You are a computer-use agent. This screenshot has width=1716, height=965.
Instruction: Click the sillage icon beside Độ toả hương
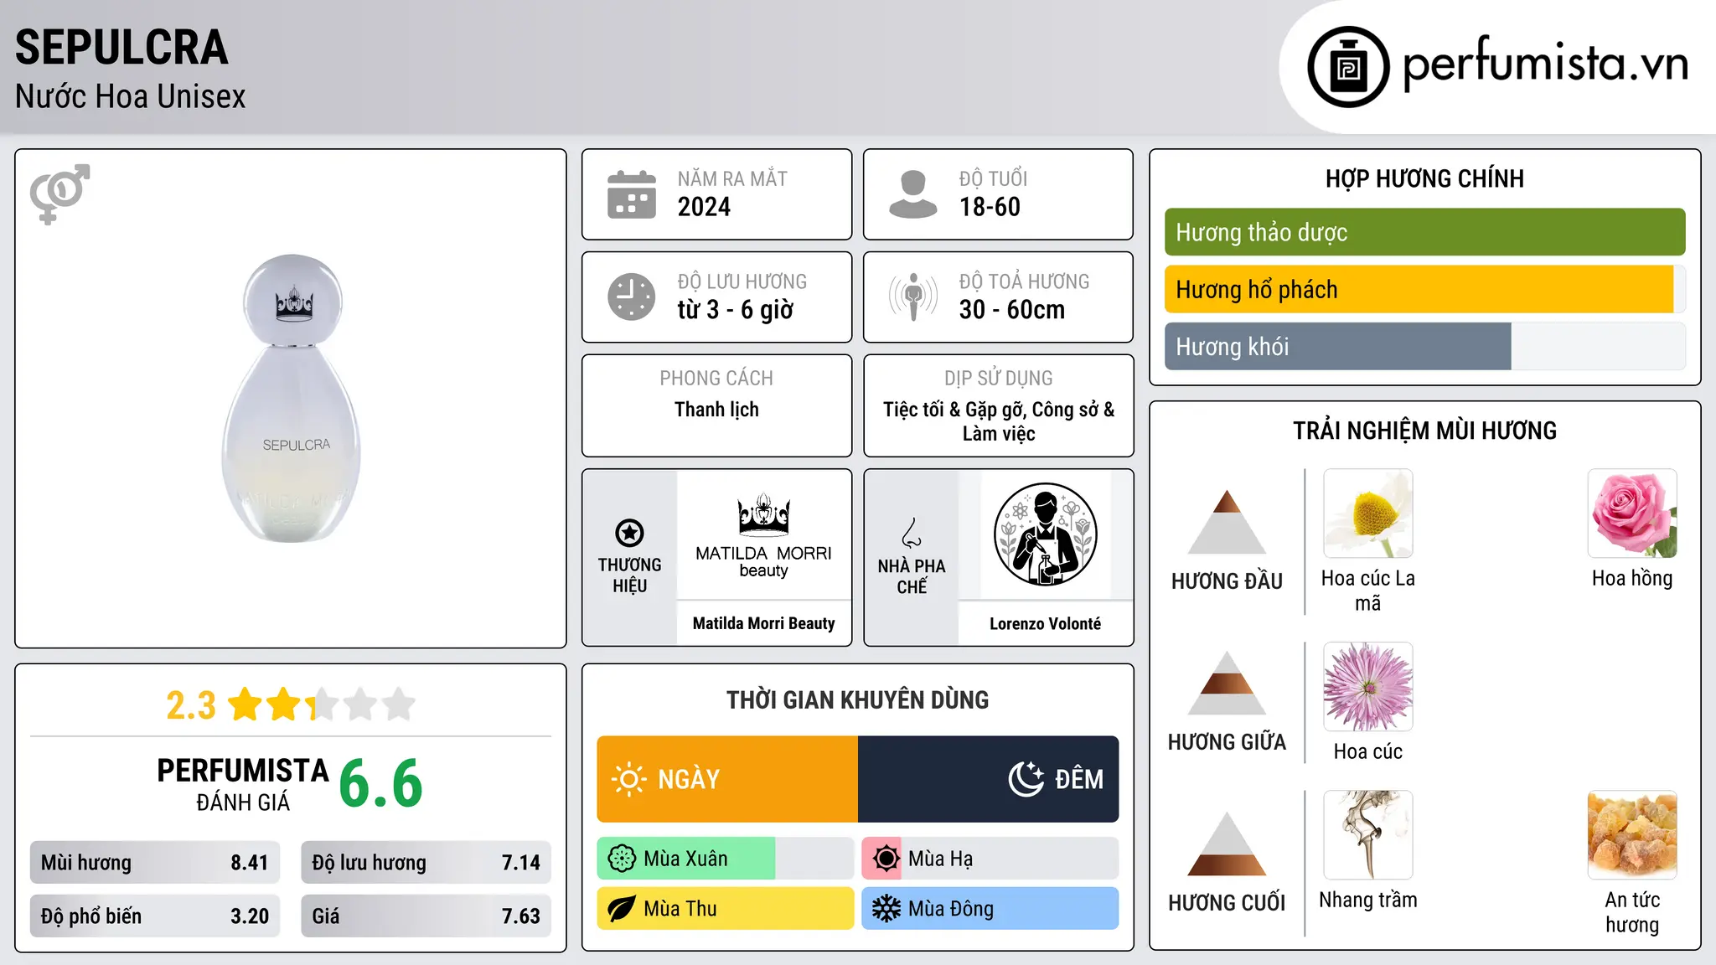pos(912,297)
